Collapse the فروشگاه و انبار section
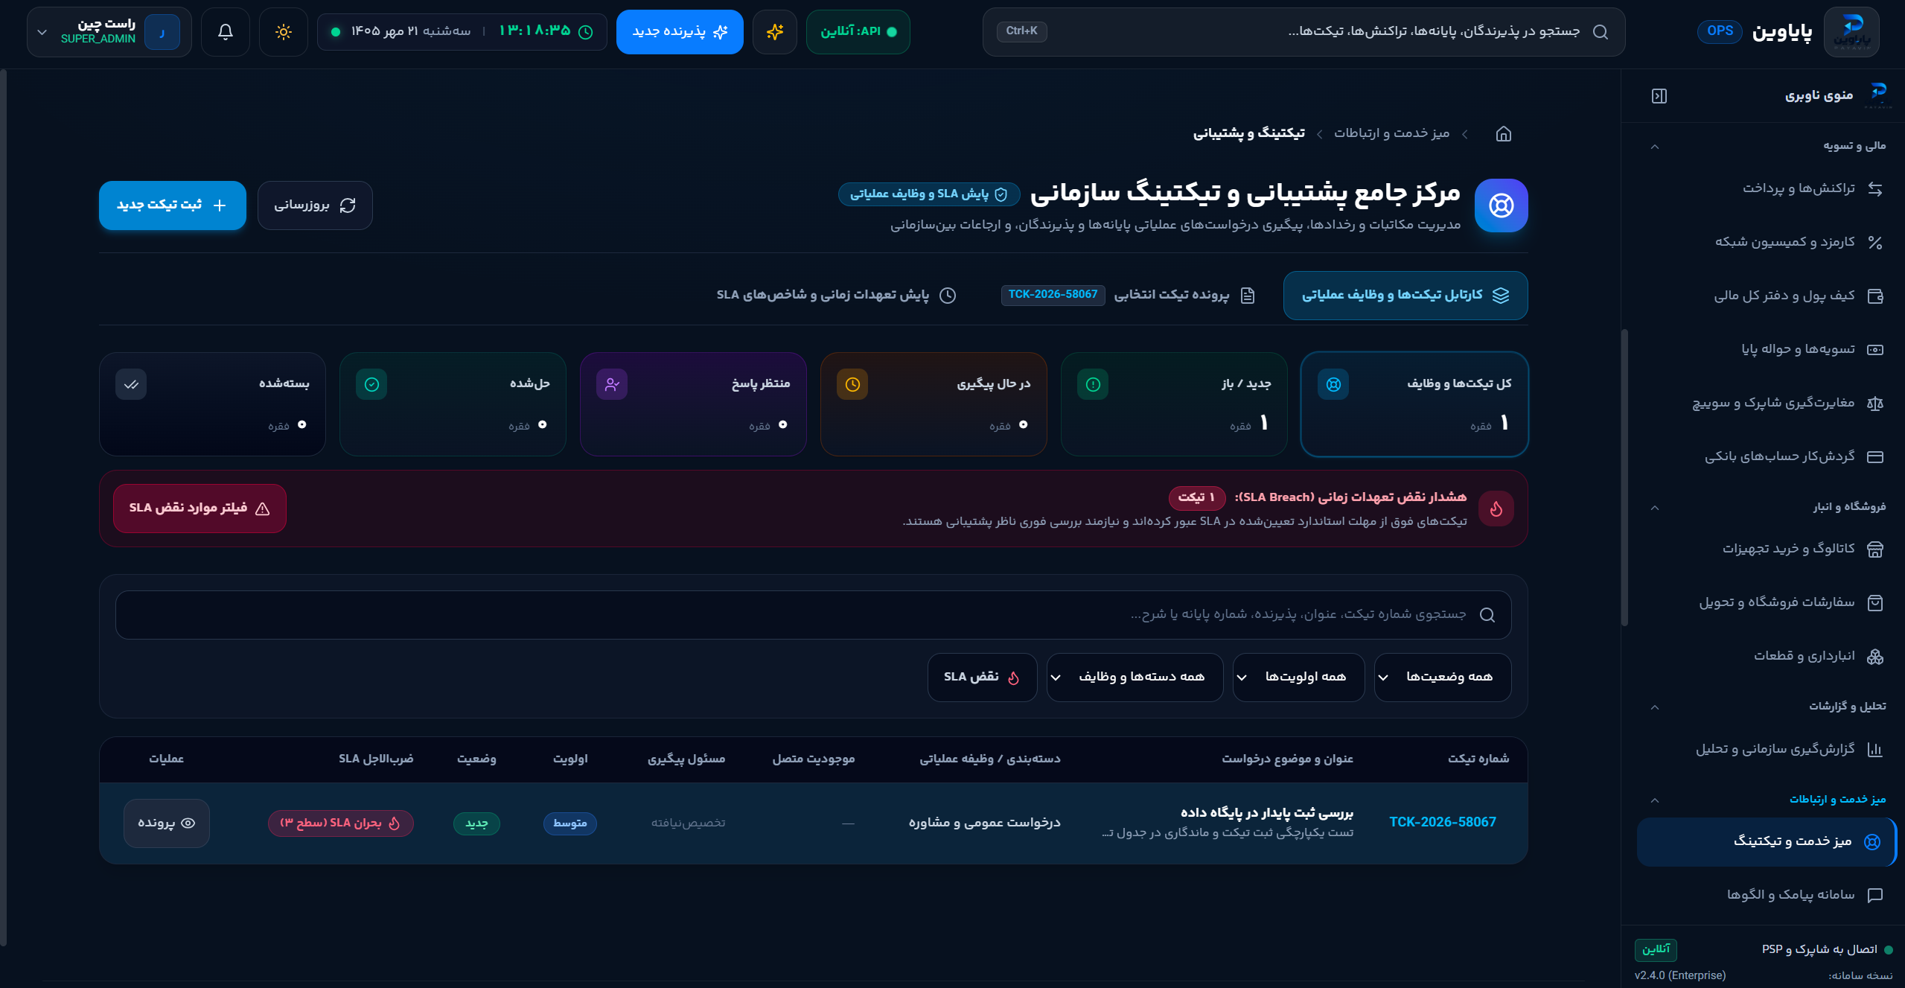Viewport: 1905px width, 988px height. [1655, 508]
